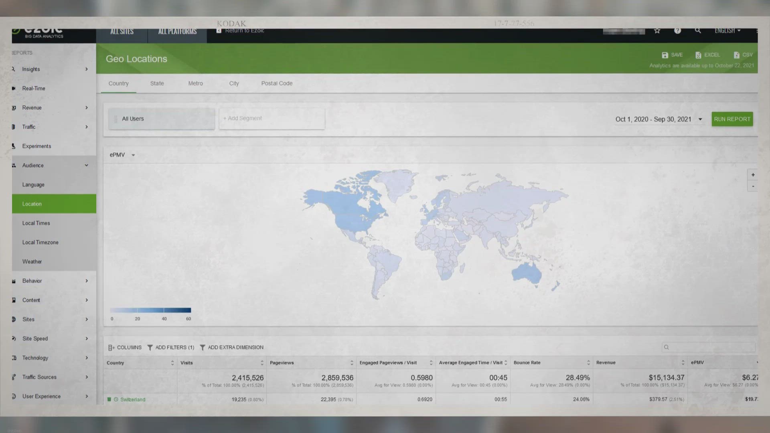
Task: Toggle the All Platforms filter switch
Action: 177,31
